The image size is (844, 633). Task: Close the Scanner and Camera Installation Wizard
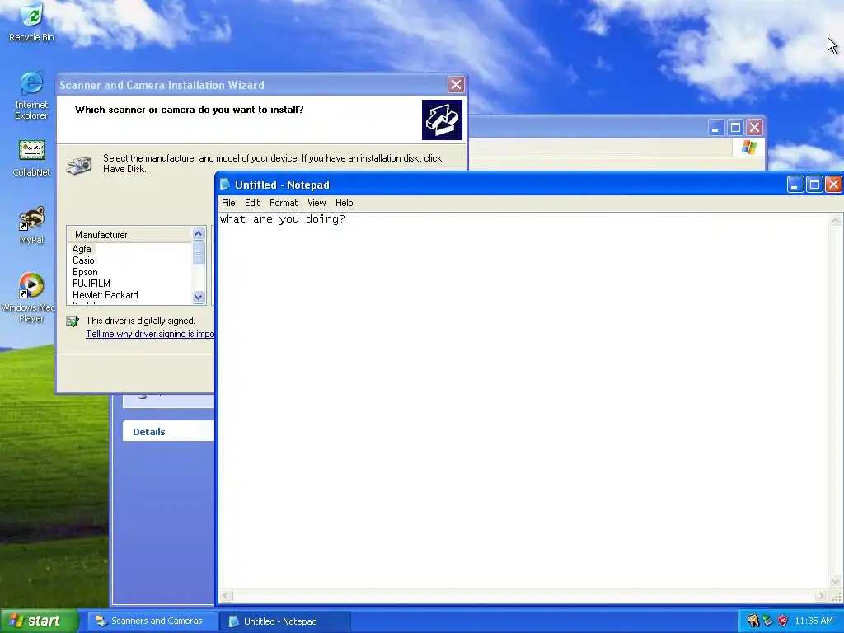point(456,85)
